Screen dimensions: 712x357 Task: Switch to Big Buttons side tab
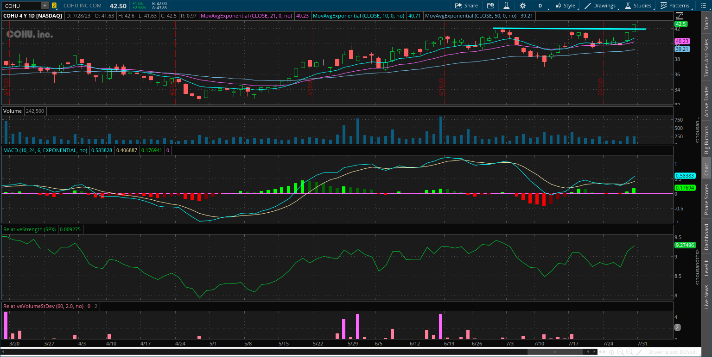(706, 140)
